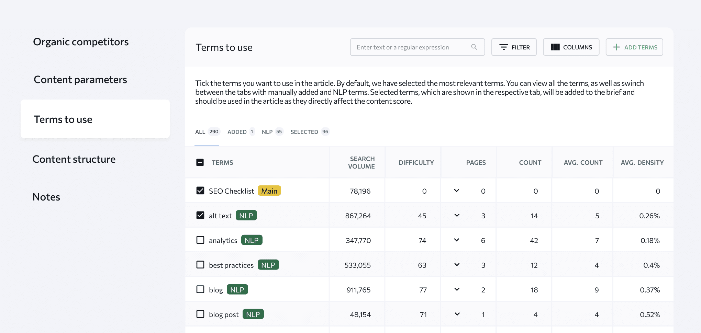The width and height of the screenshot is (701, 333).
Task: Enable the best practices term checkbox
Action: pyautogui.click(x=200, y=264)
